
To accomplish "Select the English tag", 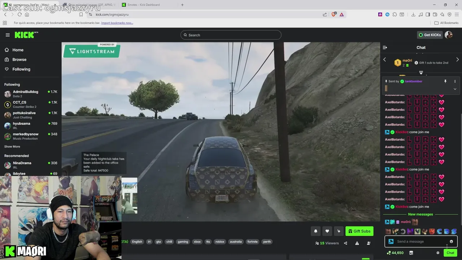I will click(x=137, y=242).
